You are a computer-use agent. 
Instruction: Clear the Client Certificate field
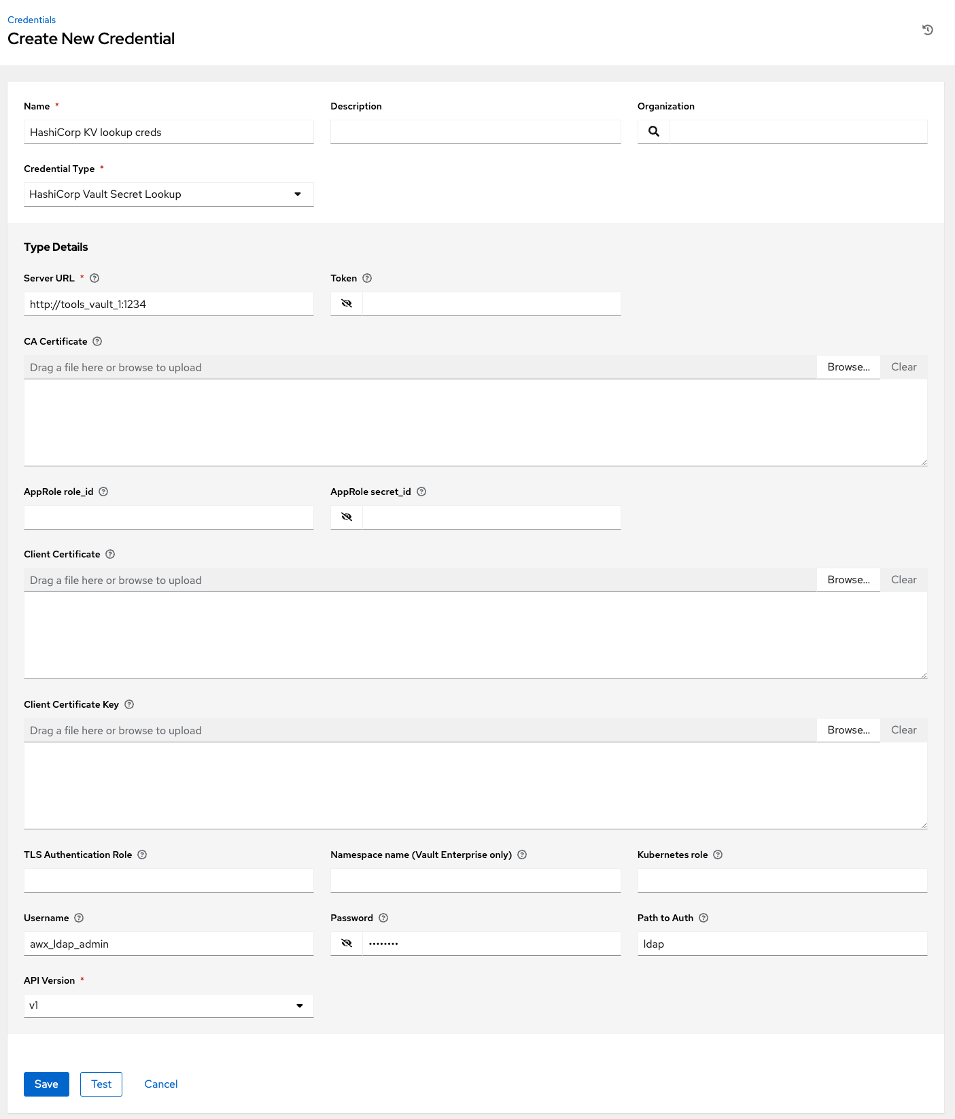(x=904, y=580)
